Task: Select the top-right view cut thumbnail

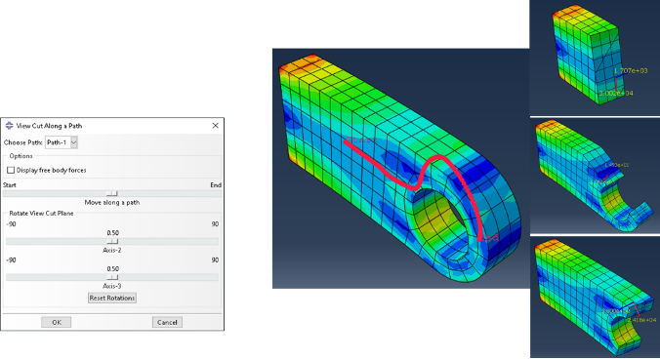Action: 595,58
